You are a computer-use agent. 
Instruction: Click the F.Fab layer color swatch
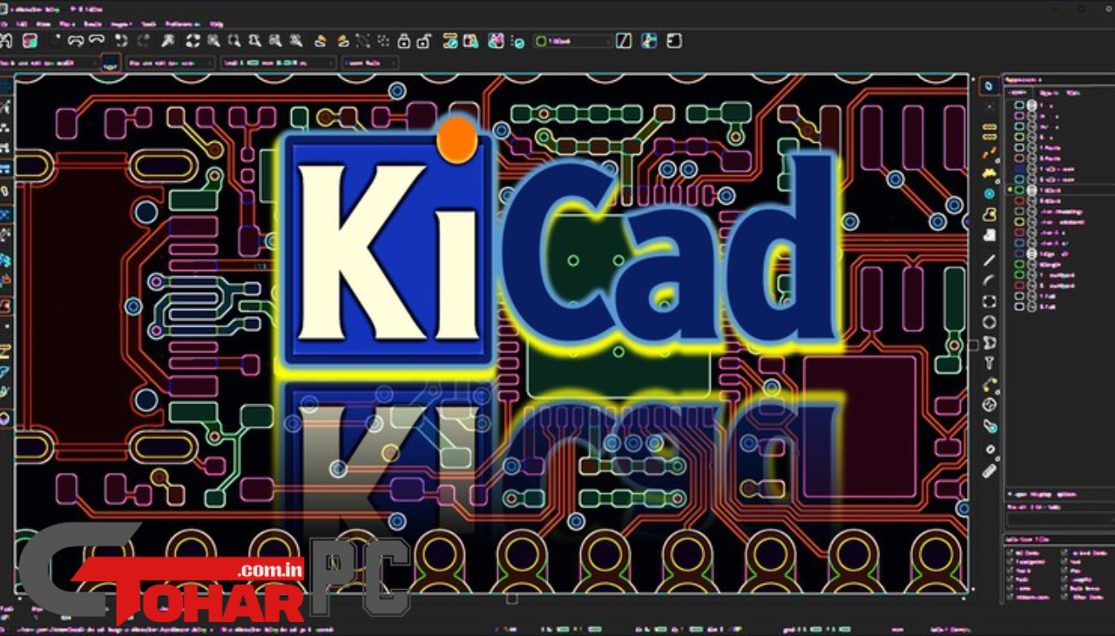click(x=1019, y=296)
